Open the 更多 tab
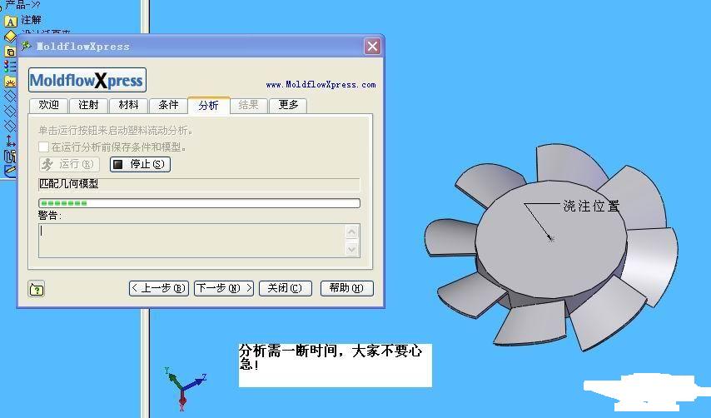Viewport: 711px width, 418px height. (288, 105)
